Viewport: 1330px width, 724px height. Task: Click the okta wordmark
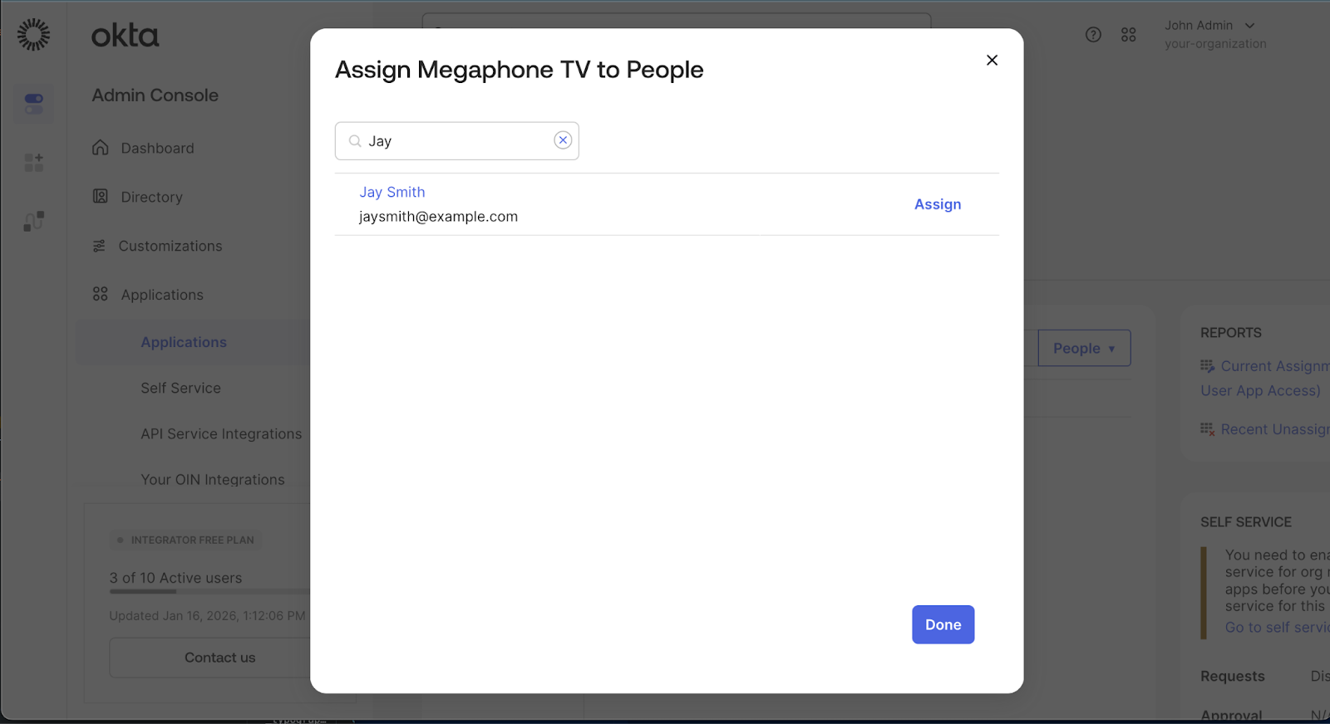(125, 36)
